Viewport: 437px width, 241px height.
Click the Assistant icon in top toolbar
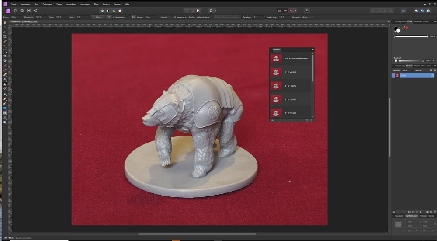(x=307, y=10)
